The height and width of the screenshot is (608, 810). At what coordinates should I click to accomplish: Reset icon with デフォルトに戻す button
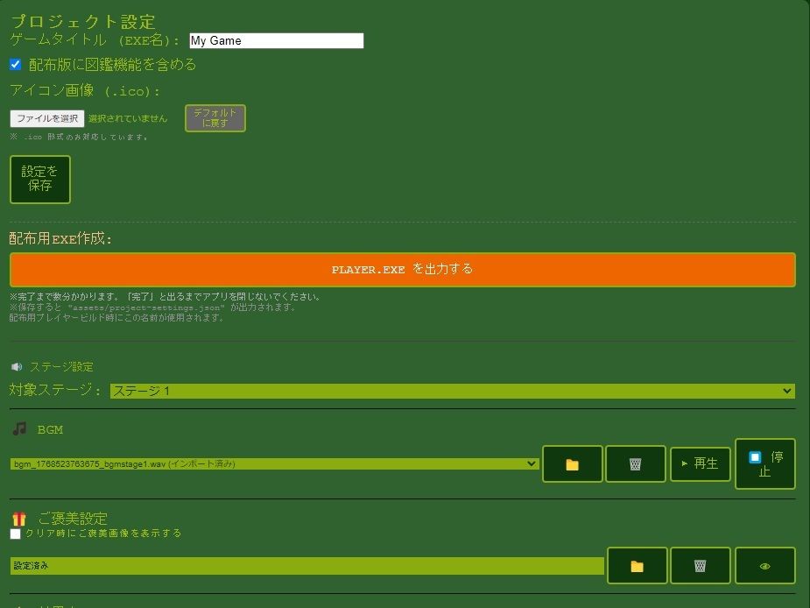pyautogui.click(x=215, y=117)
